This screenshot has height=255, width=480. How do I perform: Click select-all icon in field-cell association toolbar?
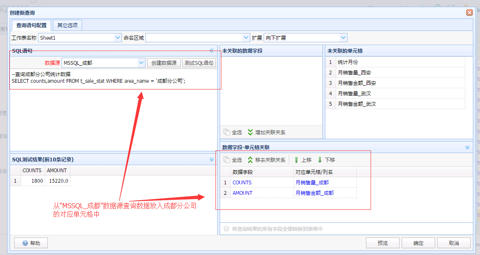coord(226,160)
